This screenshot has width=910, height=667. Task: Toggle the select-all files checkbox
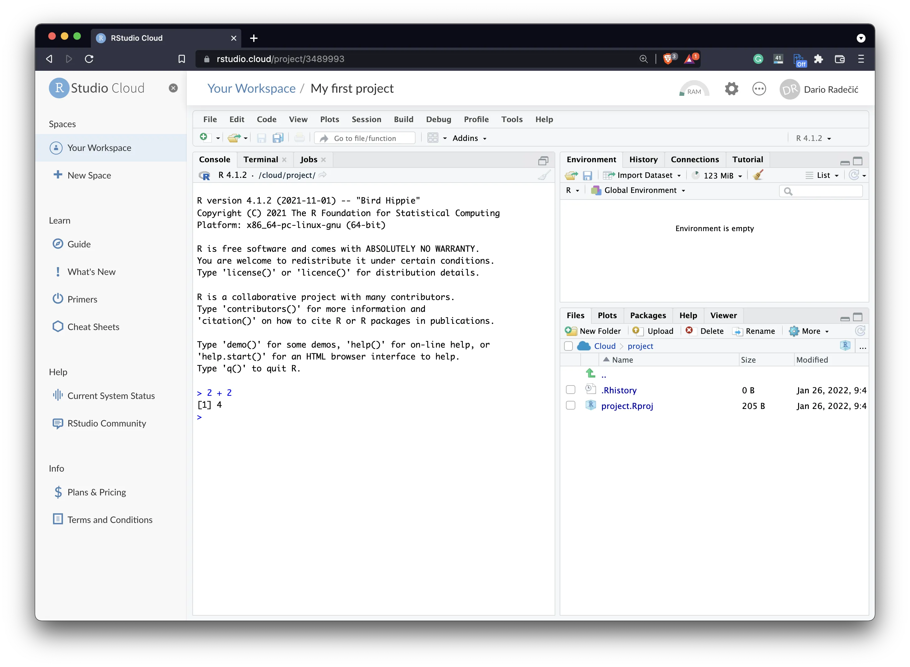pyautogui.click(x=568, y=346)
